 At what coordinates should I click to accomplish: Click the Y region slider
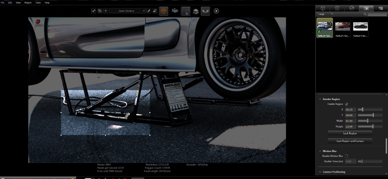pos(370,115)
